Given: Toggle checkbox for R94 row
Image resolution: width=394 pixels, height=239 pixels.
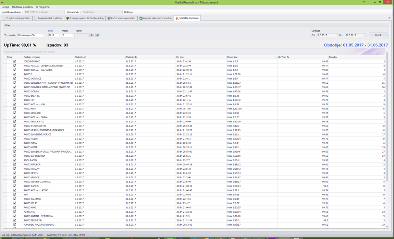Looking at the screenshot, I should 15,194.
